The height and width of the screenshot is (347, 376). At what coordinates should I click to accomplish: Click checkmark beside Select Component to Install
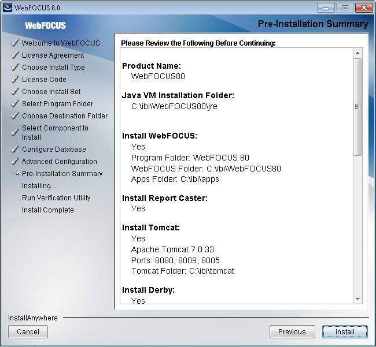(15, 132)
